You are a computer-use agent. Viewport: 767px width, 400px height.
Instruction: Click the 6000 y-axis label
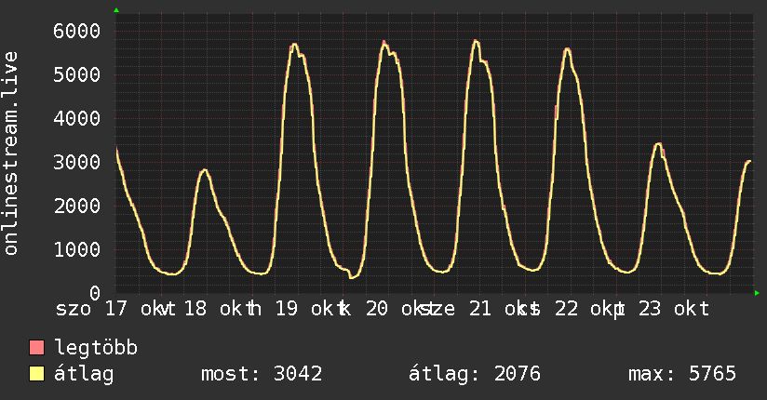[77, 31]
